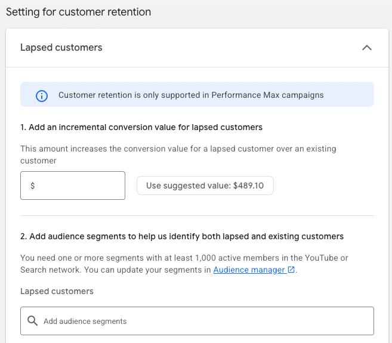This screenshot has height=343, width=392.
Task: Use suggested value $489.10
Action: (x=205, y=186)
